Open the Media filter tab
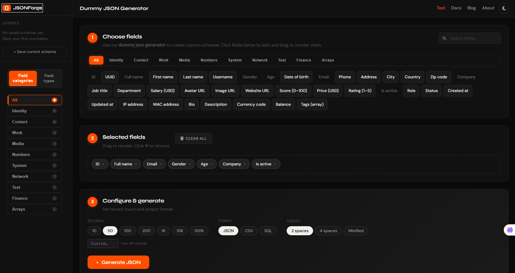This screenshot has height=273, width=515. point(184,60)
